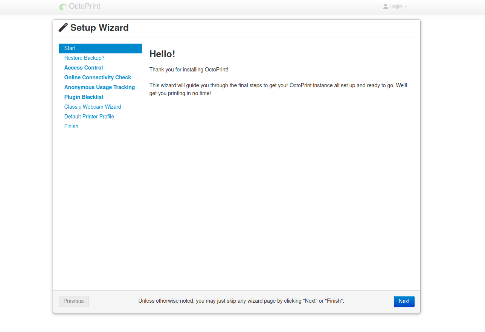Go to Default Printer Profile step

[100, 117]
